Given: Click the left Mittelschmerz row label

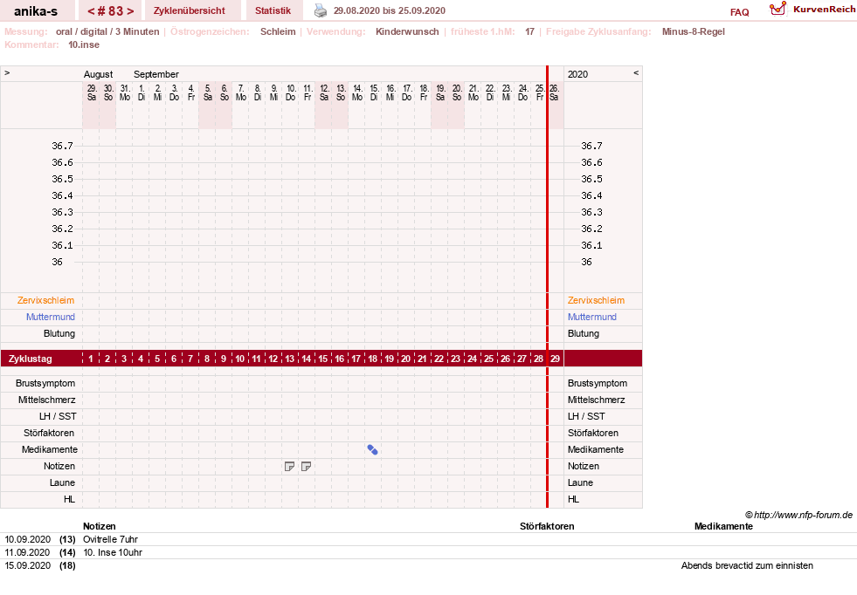Looking at the screenshot, I should coord(46,400).
